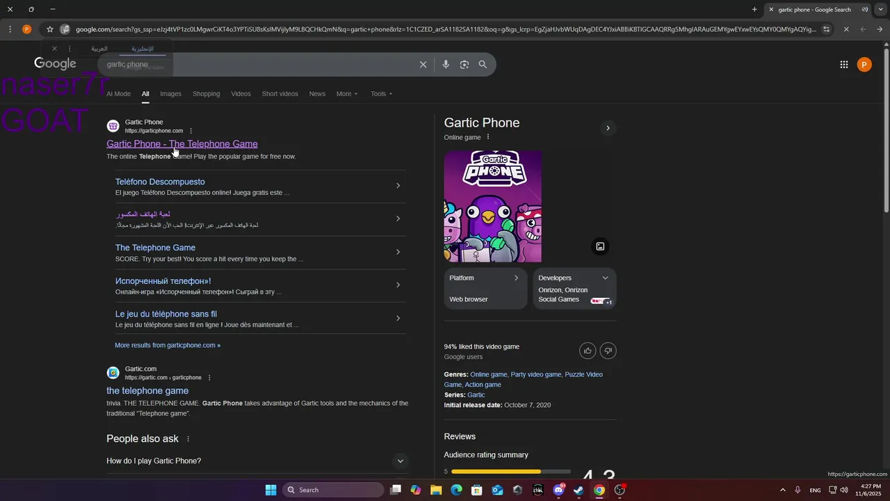890x501 pixels.
Task: Open the Platform card arrow
Action: coord(516,278)
